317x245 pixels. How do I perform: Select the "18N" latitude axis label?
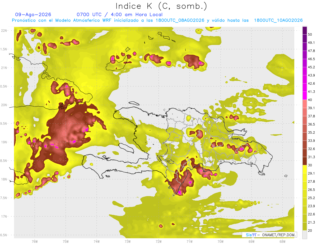tap(4, 179)
